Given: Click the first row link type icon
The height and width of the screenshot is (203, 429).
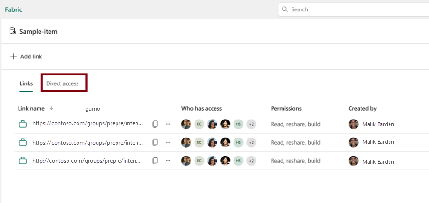Looking at the screenshot, I should pyautogui.click(x=22, y=124).
